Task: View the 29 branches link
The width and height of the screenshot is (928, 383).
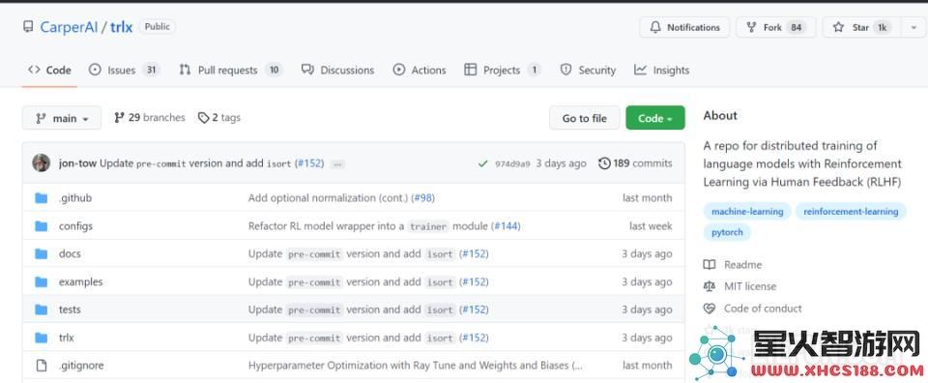Action: pos(150,117)
